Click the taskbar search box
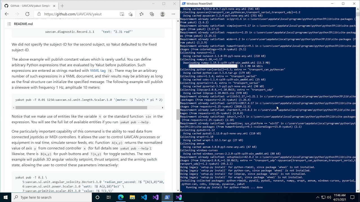The width and height of the screenshot is (360, 202). point(52,197)
